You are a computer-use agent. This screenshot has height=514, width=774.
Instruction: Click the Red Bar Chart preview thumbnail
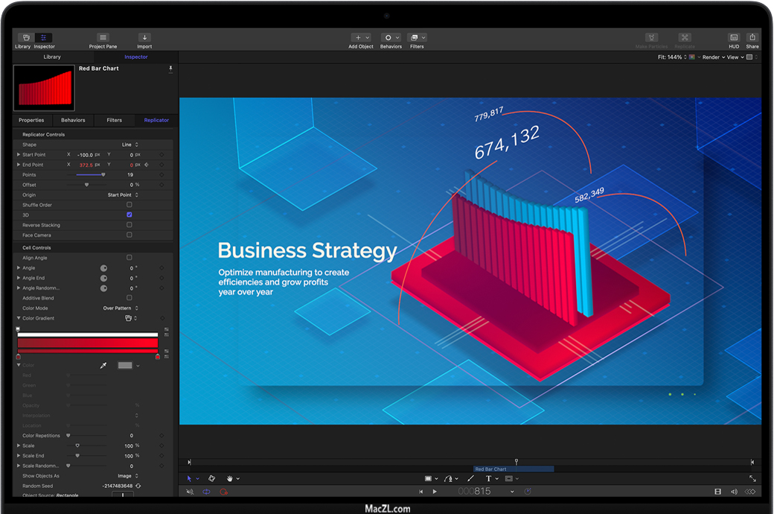coord(43,88)
